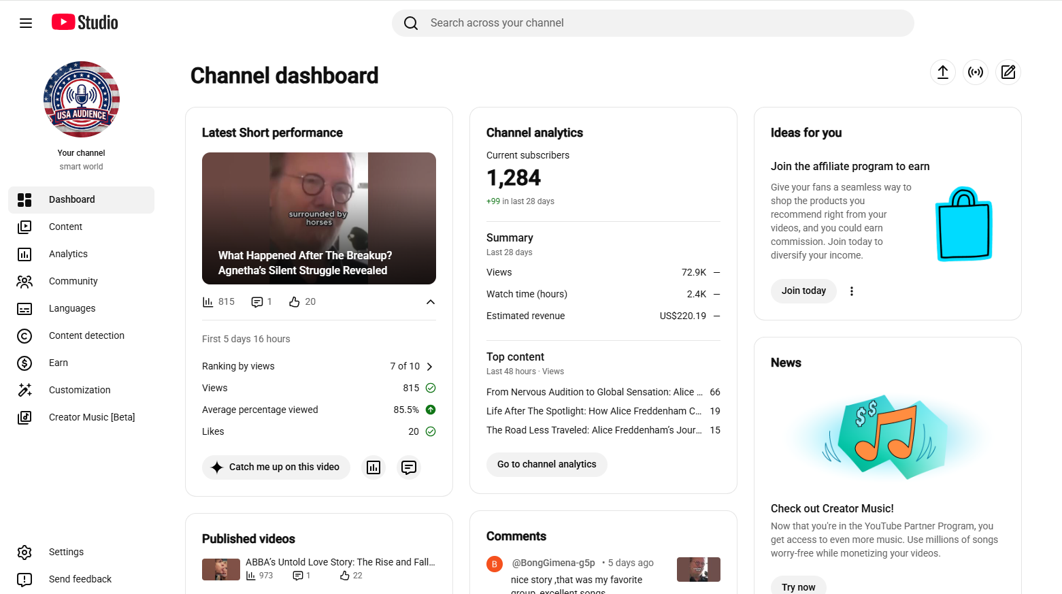Viewport: 1062px width, 594px height.
Task: Click the 'First 5 days 16 hours' text
Action: (246, 340)
